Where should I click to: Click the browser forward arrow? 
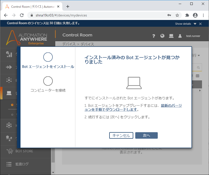(14, 15)
